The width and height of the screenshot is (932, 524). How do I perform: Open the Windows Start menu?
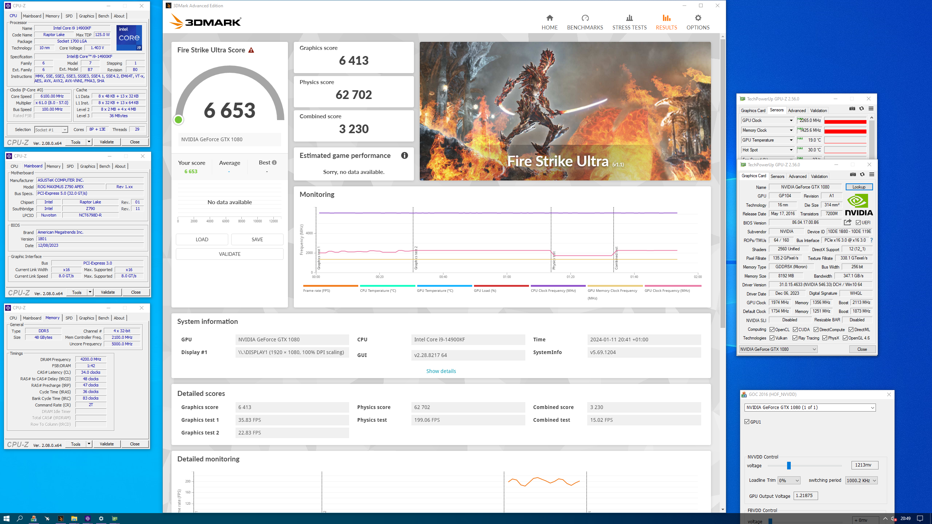tap(6, 519)
